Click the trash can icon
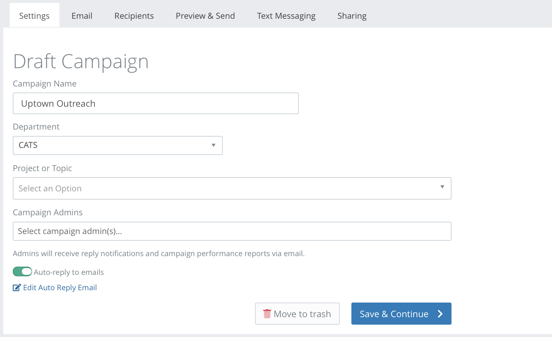552x337 pixels. [x=267, y=314]
